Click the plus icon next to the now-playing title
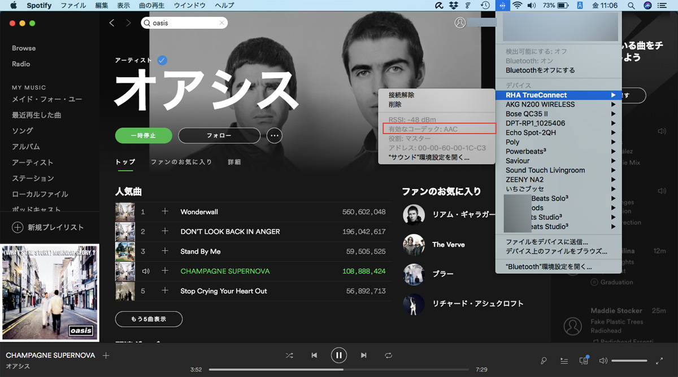 click(106, 356)
